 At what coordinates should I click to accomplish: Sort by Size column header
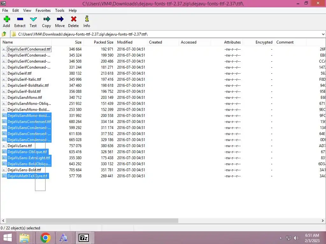[67, 42]
